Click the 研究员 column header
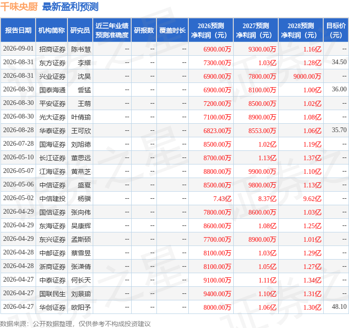 [80, 30]
